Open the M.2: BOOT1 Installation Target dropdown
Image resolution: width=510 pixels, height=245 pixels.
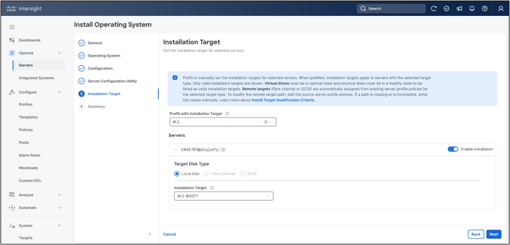pyautogui.click(x=224, y=196)
